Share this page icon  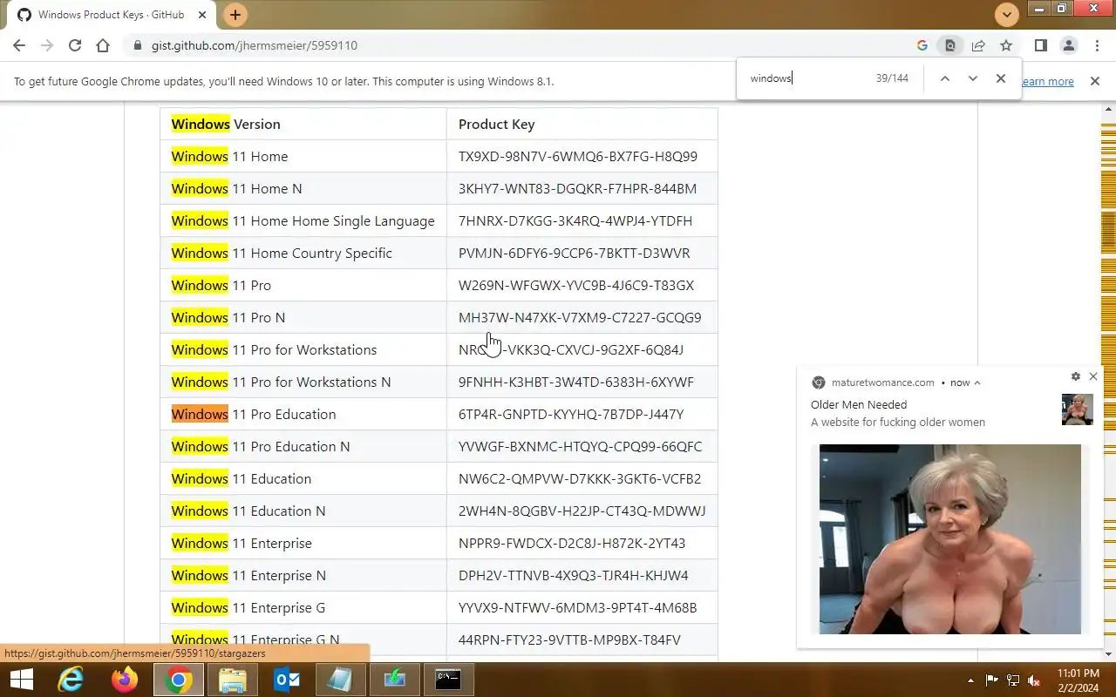(x=978, y=45)
